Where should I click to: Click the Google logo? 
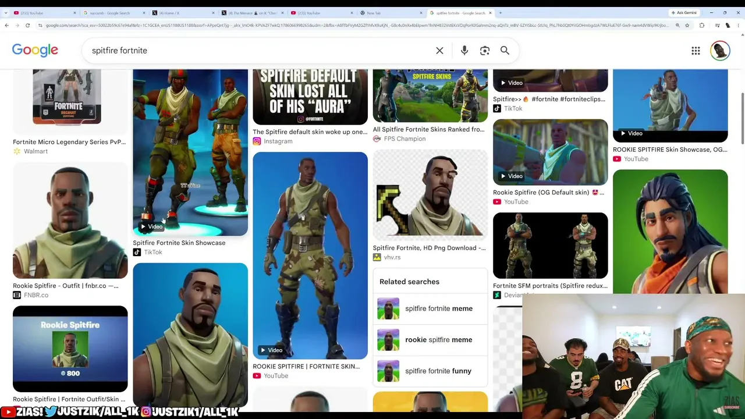[x=35, y=50]
